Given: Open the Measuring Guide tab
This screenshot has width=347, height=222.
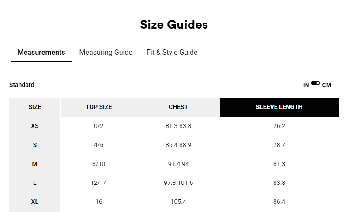Looking at the screenshot, I should click(106, 52).
